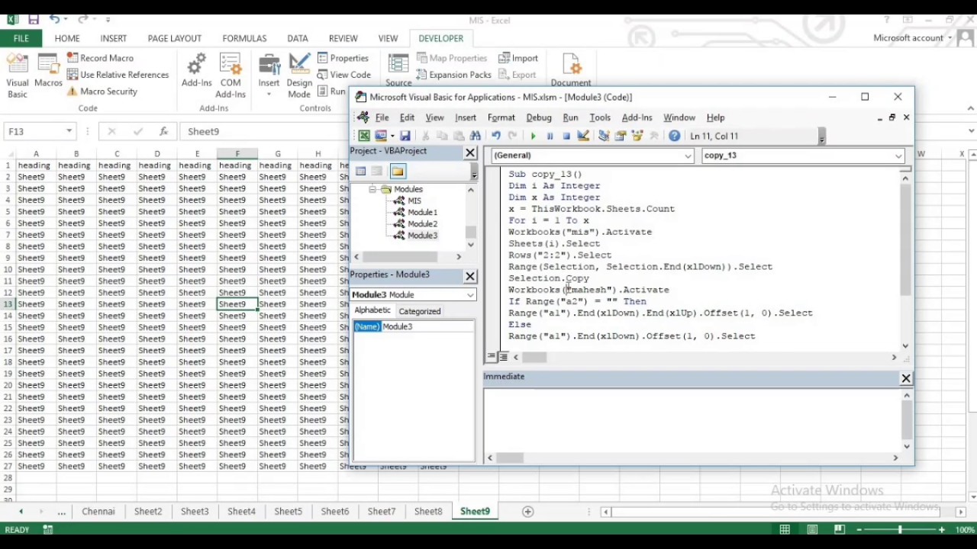This screenshot has width=977, height=549.
Task: Open the Name Box dropdown
Action: pyautogui.click(x=69, y=131)
